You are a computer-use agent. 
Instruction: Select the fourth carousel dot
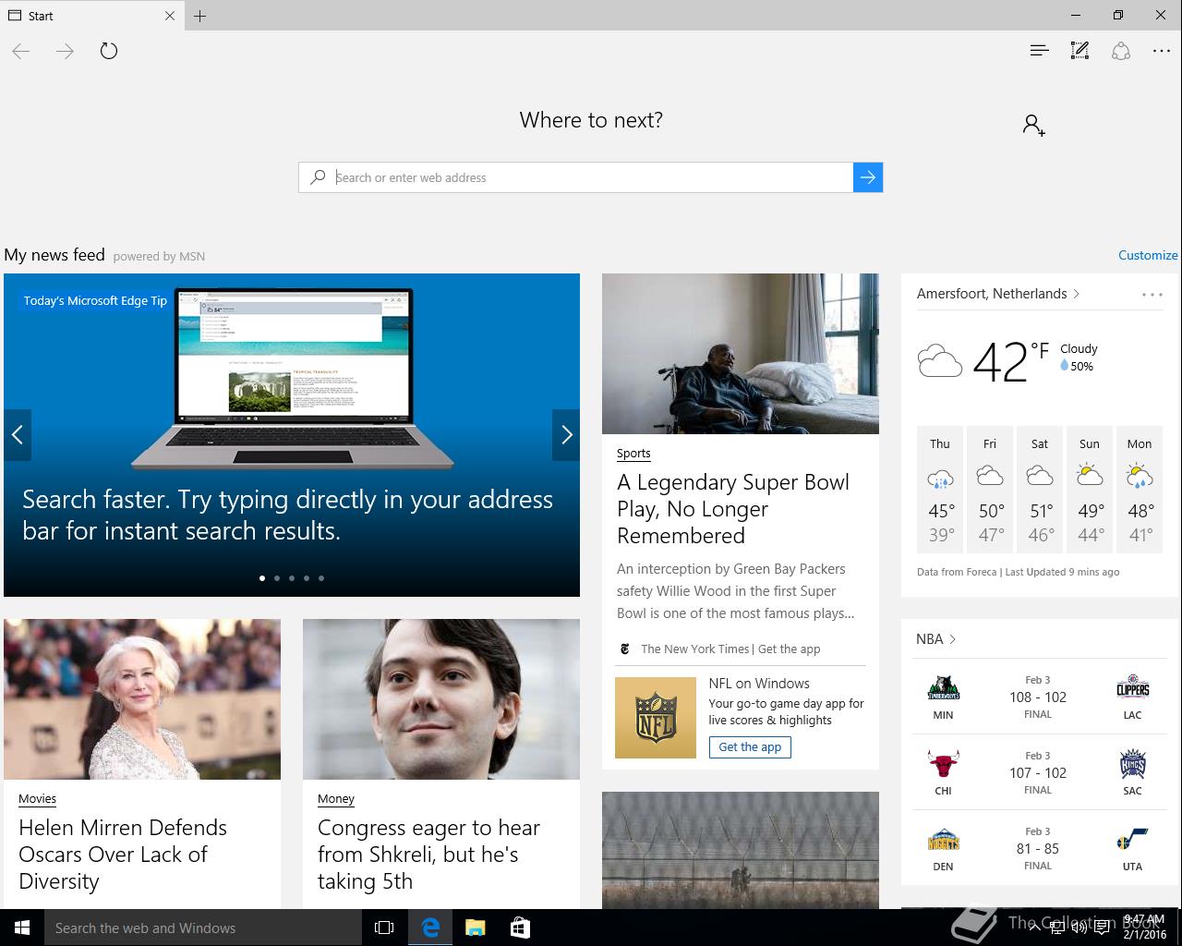pos(307,578)
